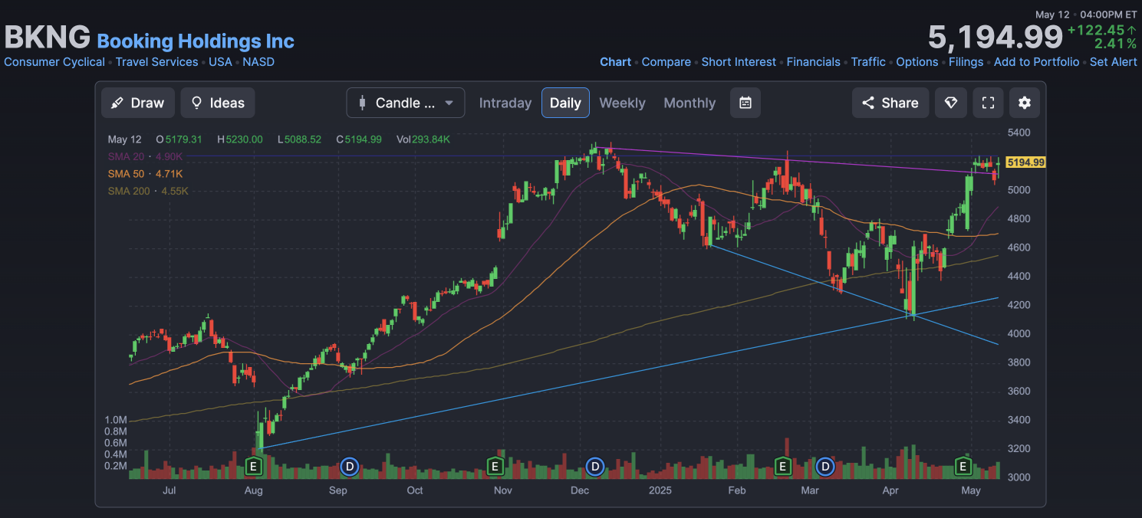Open the Filings link
1142x518 pixels.
(x=966, y=62)
